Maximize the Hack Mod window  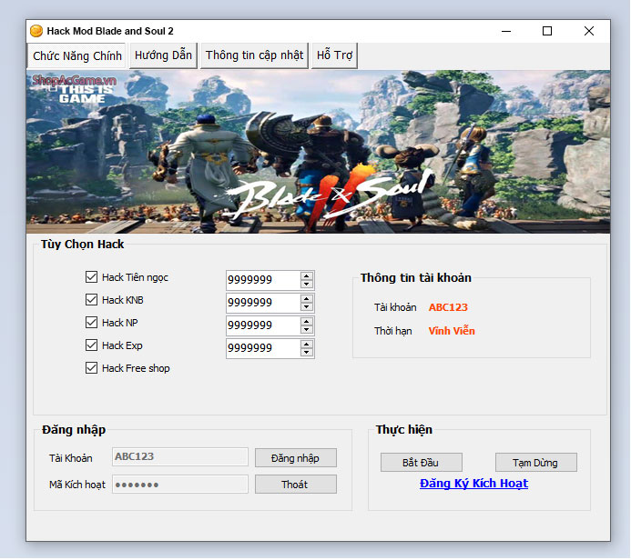[x=547, y=31]
